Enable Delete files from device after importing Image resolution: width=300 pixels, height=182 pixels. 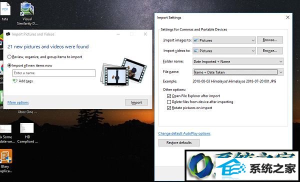[x=169, y=102]
